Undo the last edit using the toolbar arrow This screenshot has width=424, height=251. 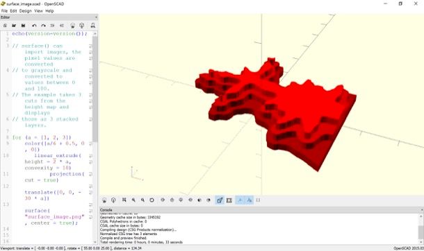click(x=34, y=26)
